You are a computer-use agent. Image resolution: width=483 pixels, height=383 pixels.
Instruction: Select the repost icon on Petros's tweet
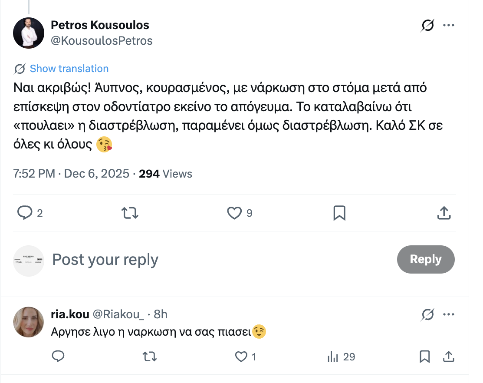(129, 213)
